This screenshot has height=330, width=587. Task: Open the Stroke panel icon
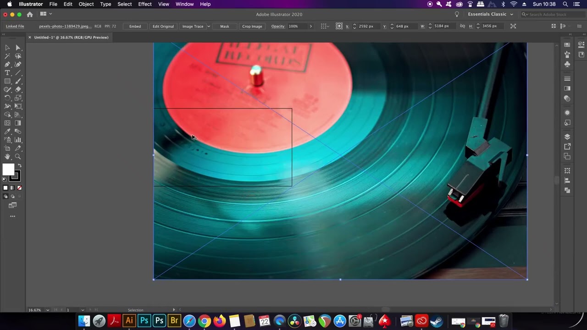567,78
